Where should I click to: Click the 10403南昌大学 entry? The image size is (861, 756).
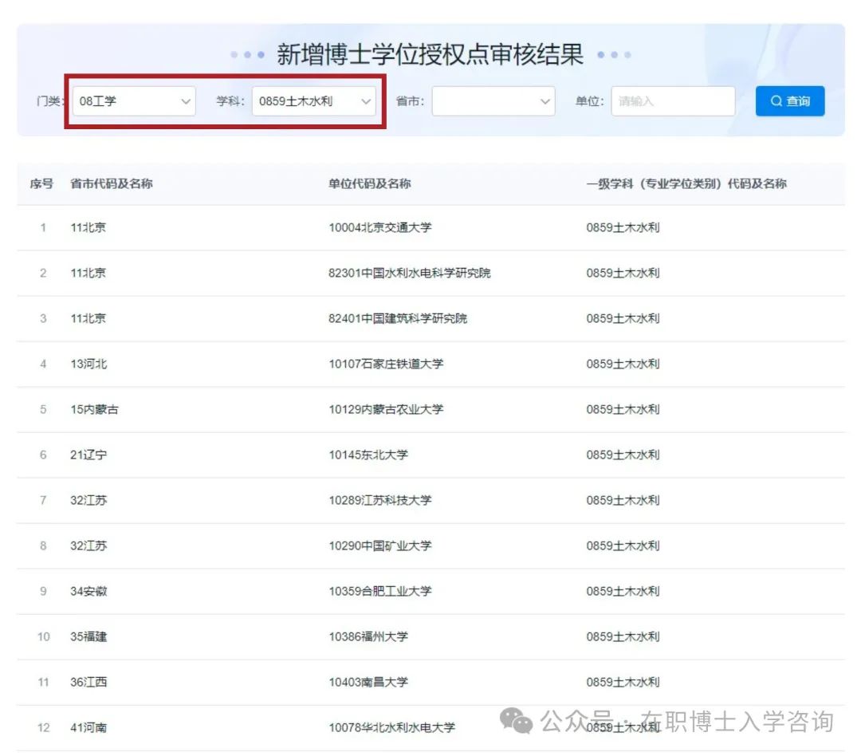[368, 682]
